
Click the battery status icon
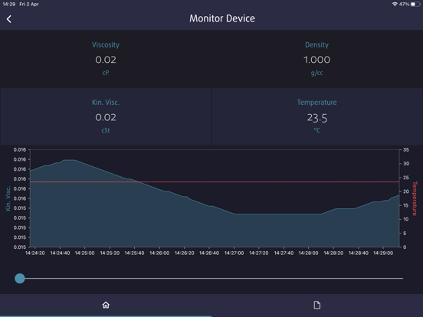(x=415, y=4)
